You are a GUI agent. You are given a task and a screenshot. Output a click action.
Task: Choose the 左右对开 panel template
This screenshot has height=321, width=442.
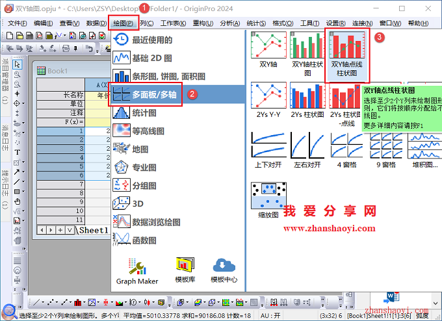(x=307, y=150)
